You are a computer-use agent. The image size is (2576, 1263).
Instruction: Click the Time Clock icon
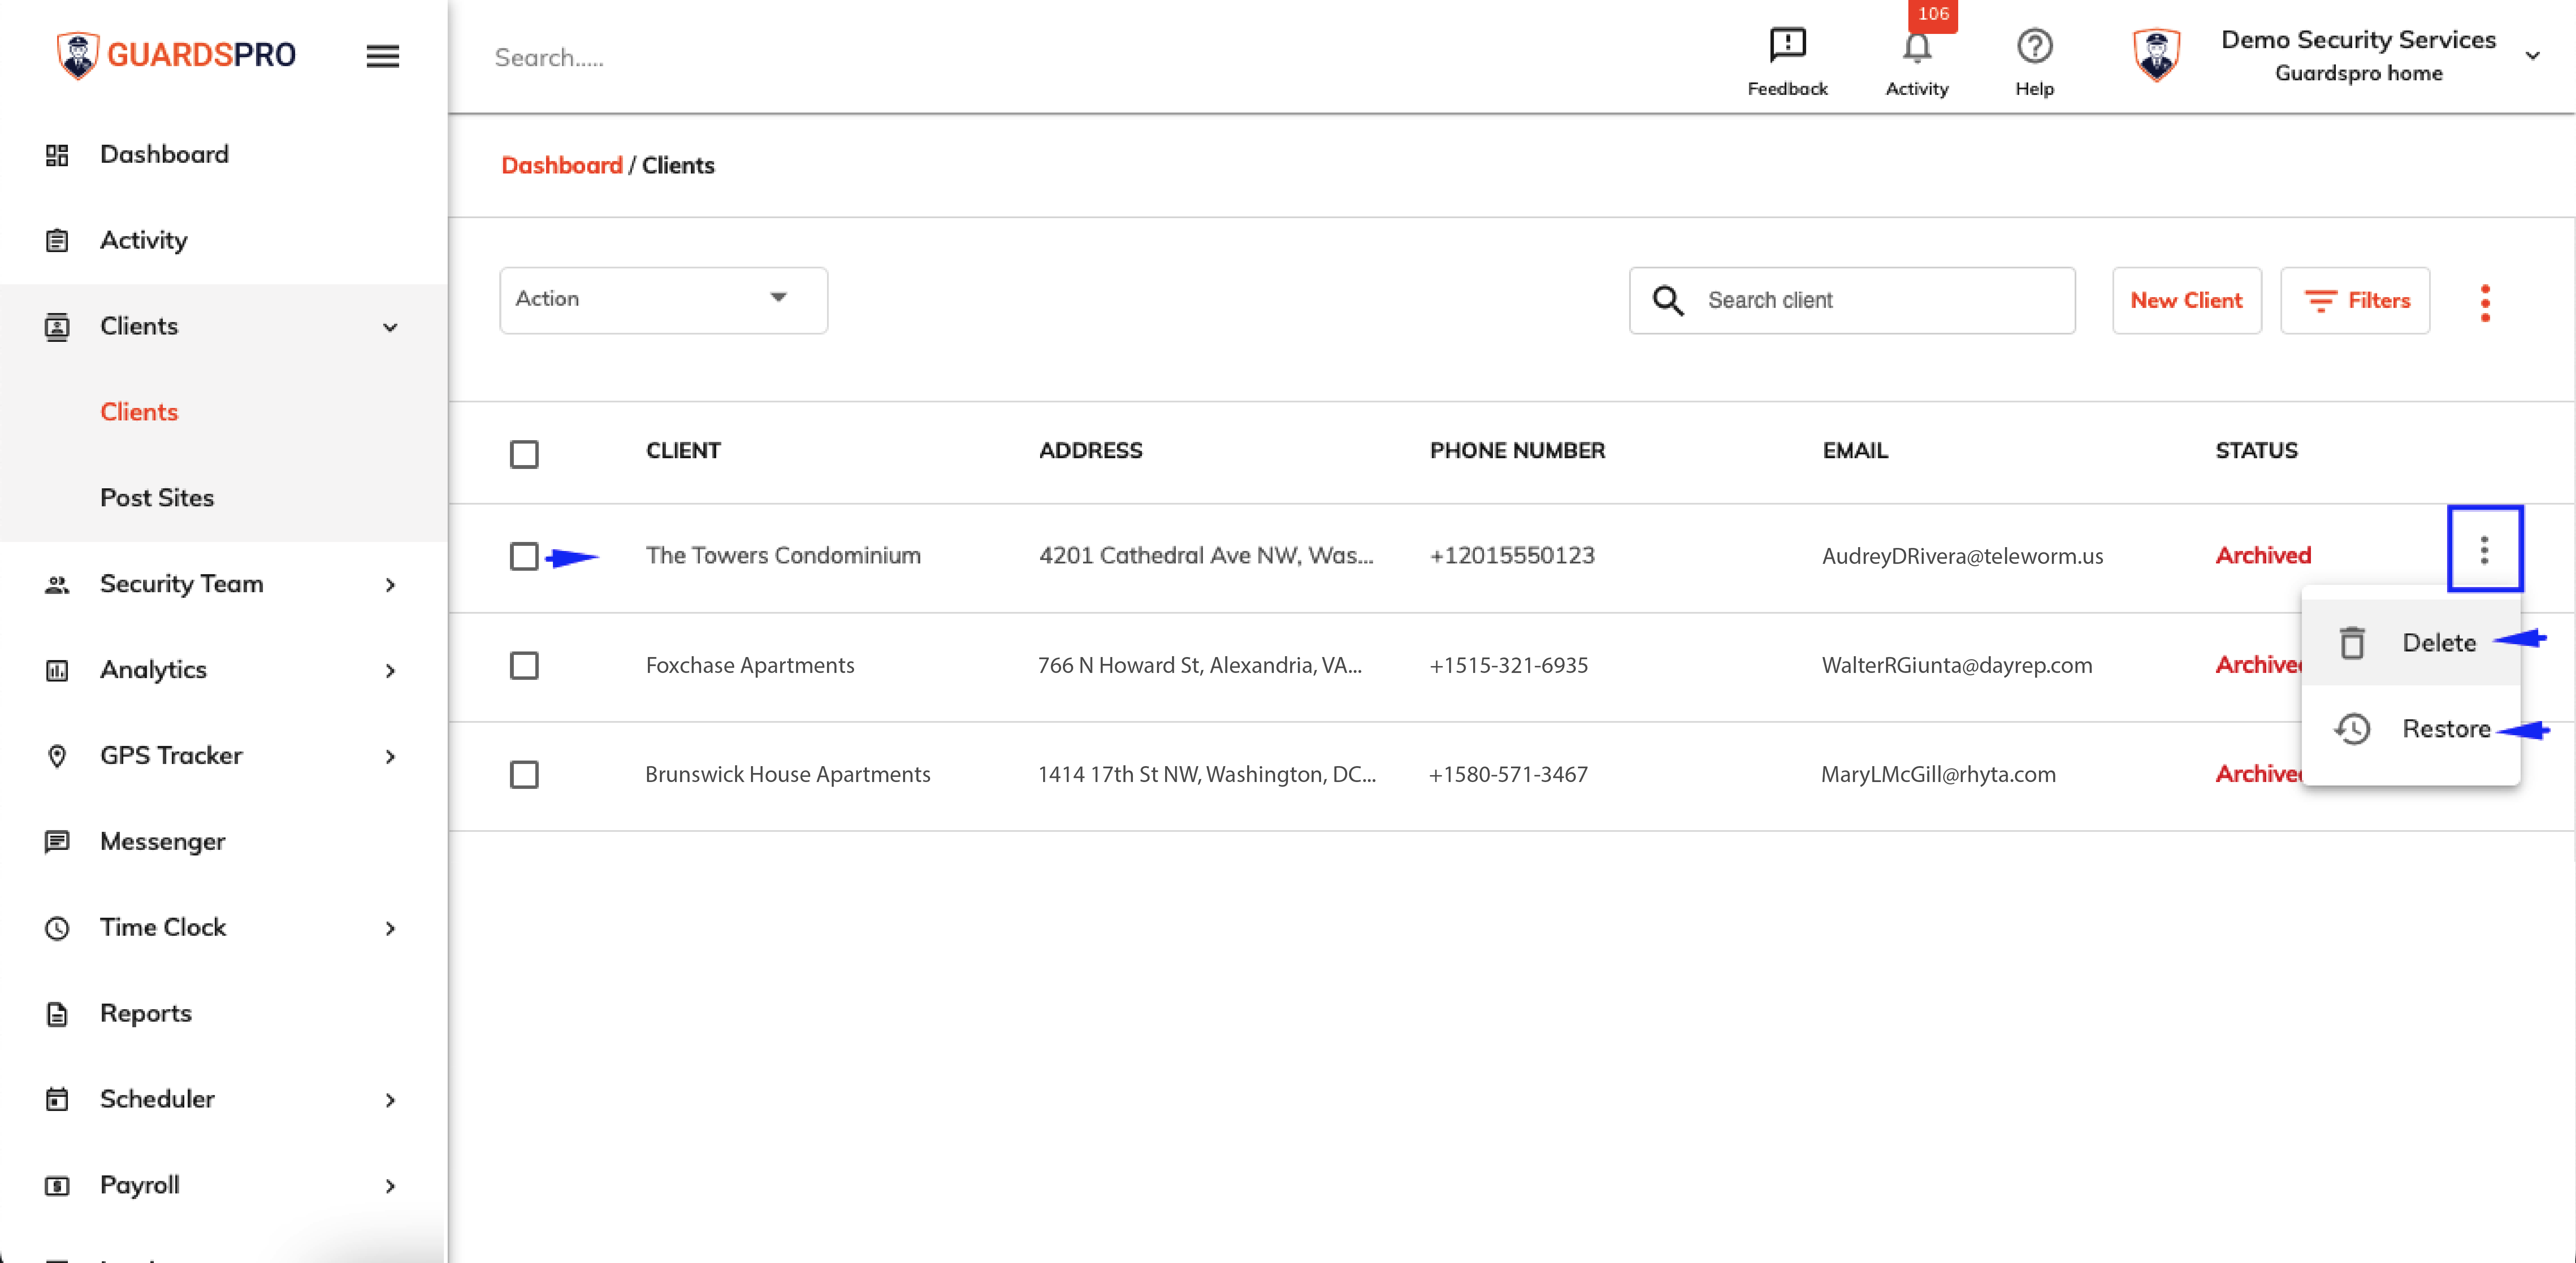[x=57, y=928]
